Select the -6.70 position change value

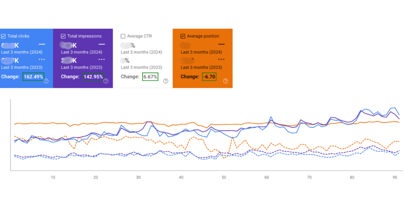(x=210, y=77)
